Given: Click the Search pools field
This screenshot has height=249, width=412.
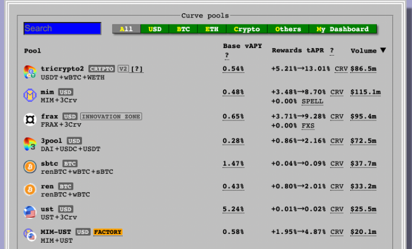Looking at the screenshot, I should [x=62, y=28].
